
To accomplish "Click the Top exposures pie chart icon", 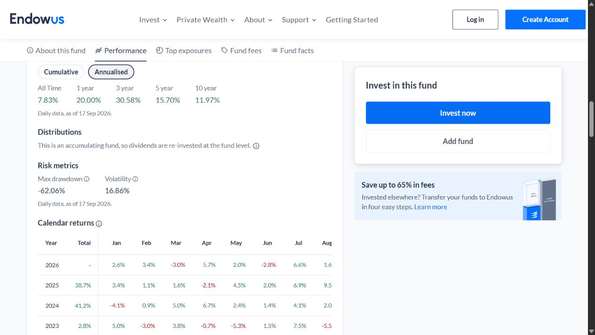I will click(159, 50).
